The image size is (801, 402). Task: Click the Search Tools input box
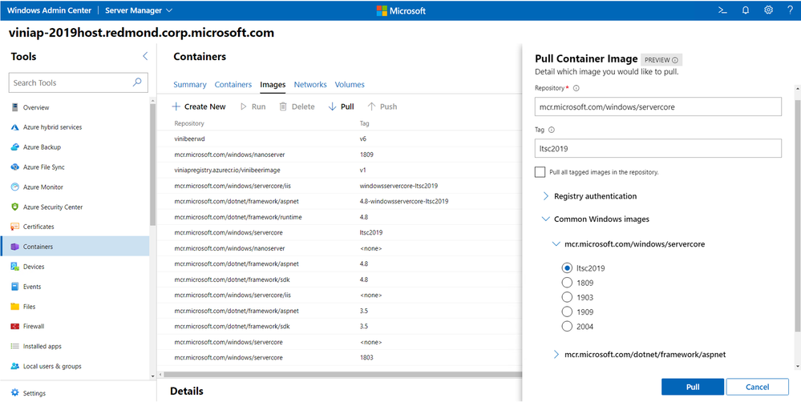pyautogui.click(x=78, y=82)
